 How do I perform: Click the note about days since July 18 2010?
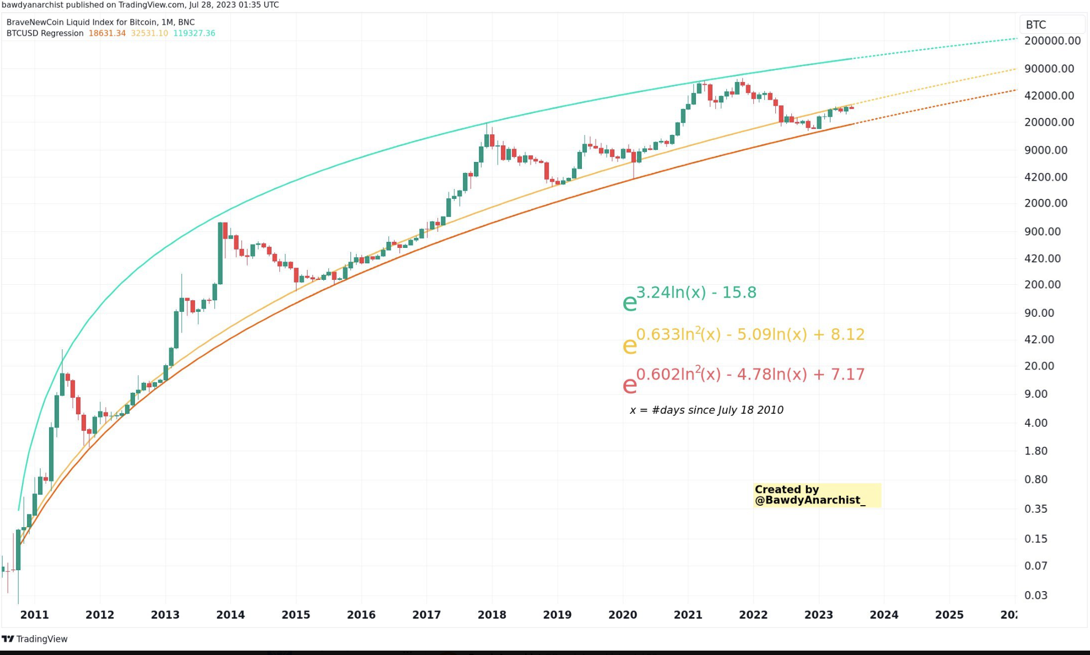(x=706, y=410)
